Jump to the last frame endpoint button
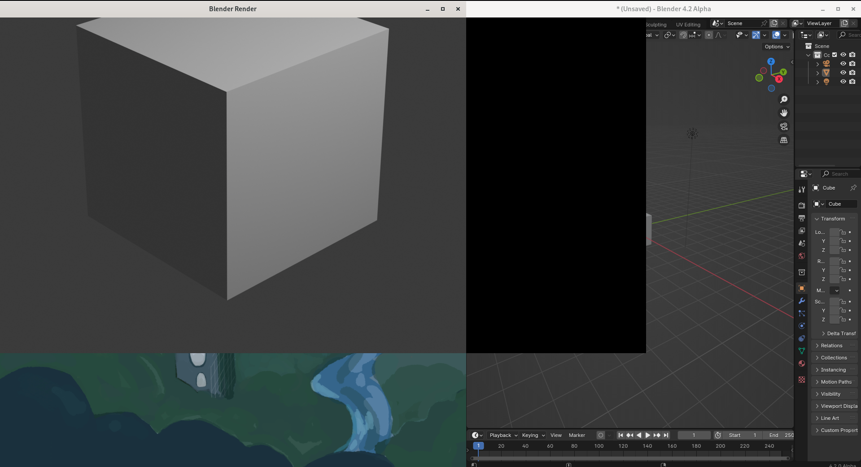This screenshot has height=467, width=861. tap(666, 435)
